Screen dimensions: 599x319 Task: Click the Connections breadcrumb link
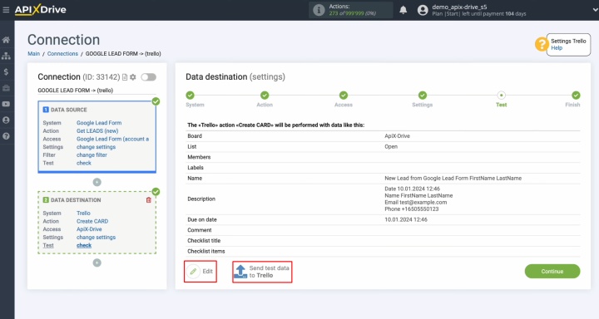62,54
